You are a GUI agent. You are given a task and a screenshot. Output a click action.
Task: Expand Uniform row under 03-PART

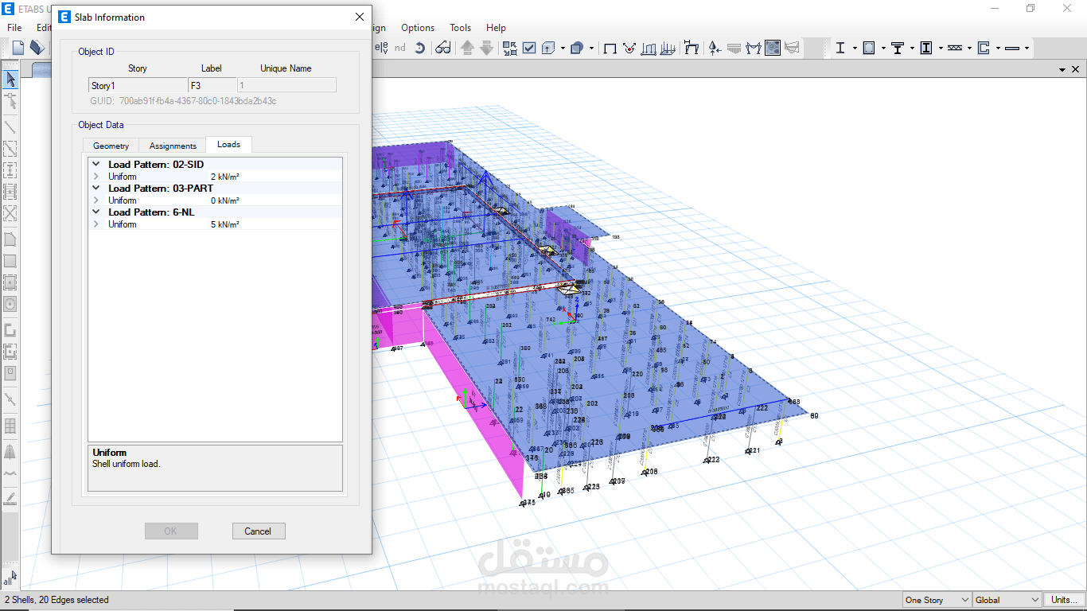pos(96,200)
